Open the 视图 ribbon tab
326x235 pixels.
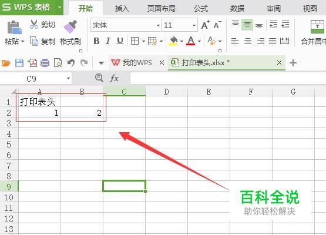[310, 9]
